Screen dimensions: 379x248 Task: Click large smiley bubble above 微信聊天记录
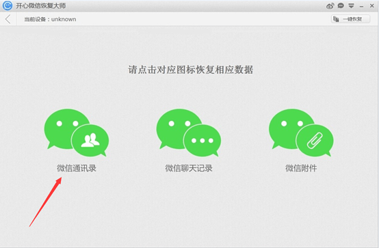tap(179, 128)
